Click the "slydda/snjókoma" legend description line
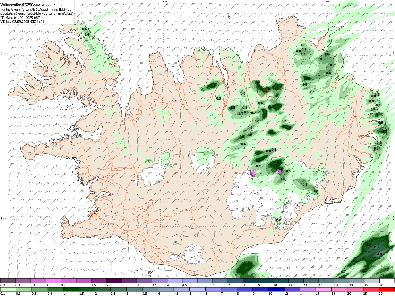 click(x=37, y=14)
